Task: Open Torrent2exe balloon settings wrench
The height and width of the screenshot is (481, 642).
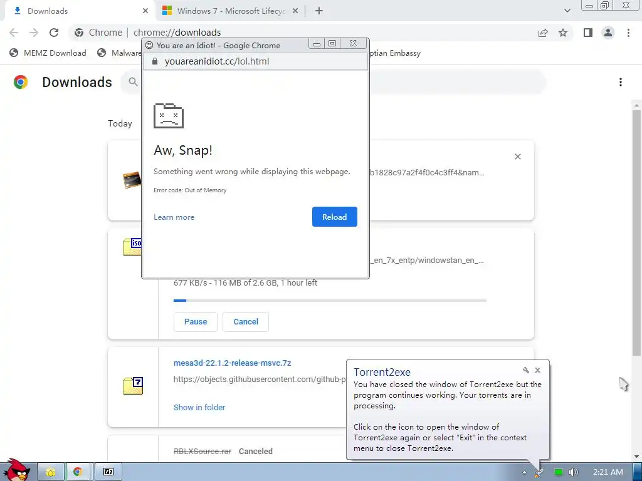Action: coord(526,370)
